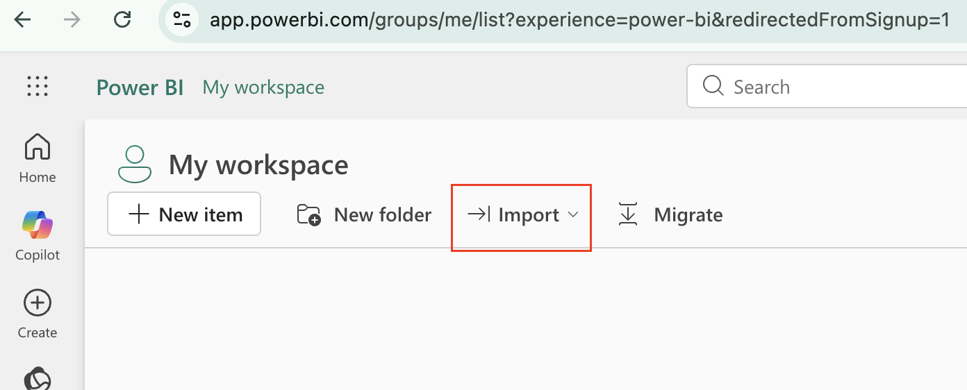Create a New folder

click(x=364, y=215)
